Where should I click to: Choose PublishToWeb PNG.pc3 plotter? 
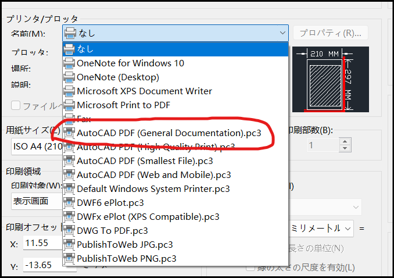point(175,259)
